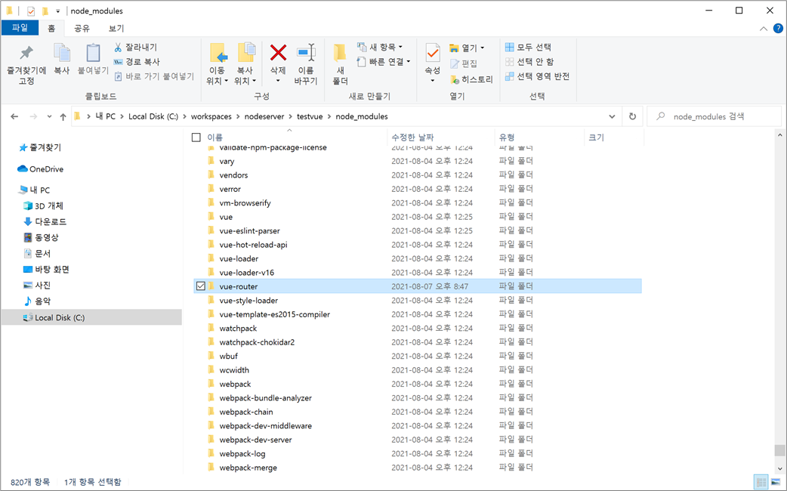Uncheck the vue-router item checkbox
787x491 pixels.
click(x=201, y=286)
